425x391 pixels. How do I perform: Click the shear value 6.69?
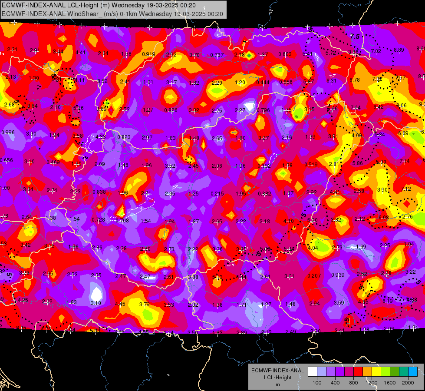(403, 133)
